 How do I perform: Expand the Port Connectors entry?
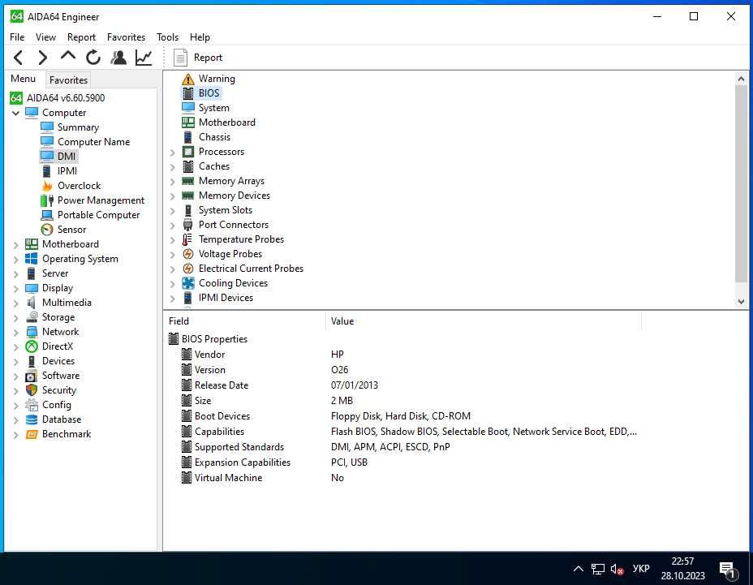coord(172,226)
